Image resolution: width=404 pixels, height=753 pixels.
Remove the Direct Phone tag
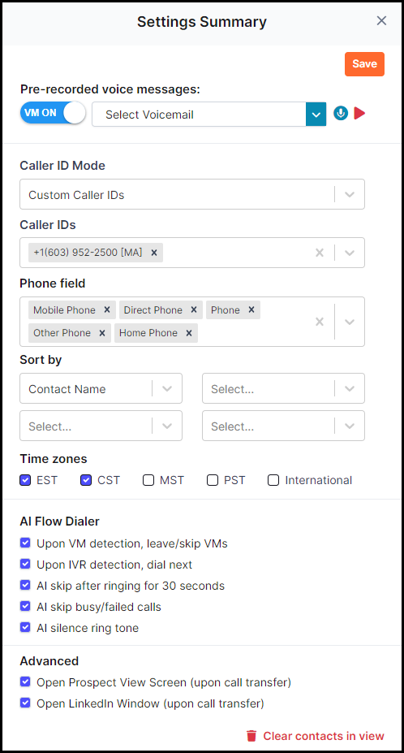[x=194, y=309]
